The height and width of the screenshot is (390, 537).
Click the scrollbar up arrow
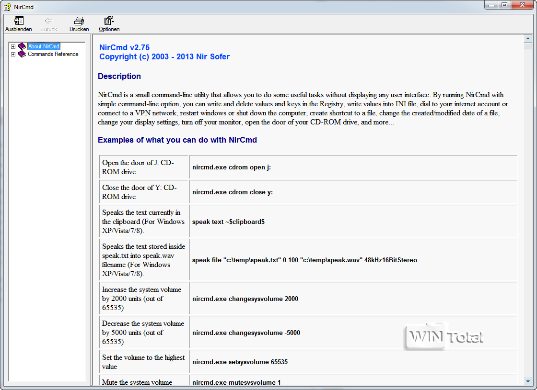click(x=528, y=39)
